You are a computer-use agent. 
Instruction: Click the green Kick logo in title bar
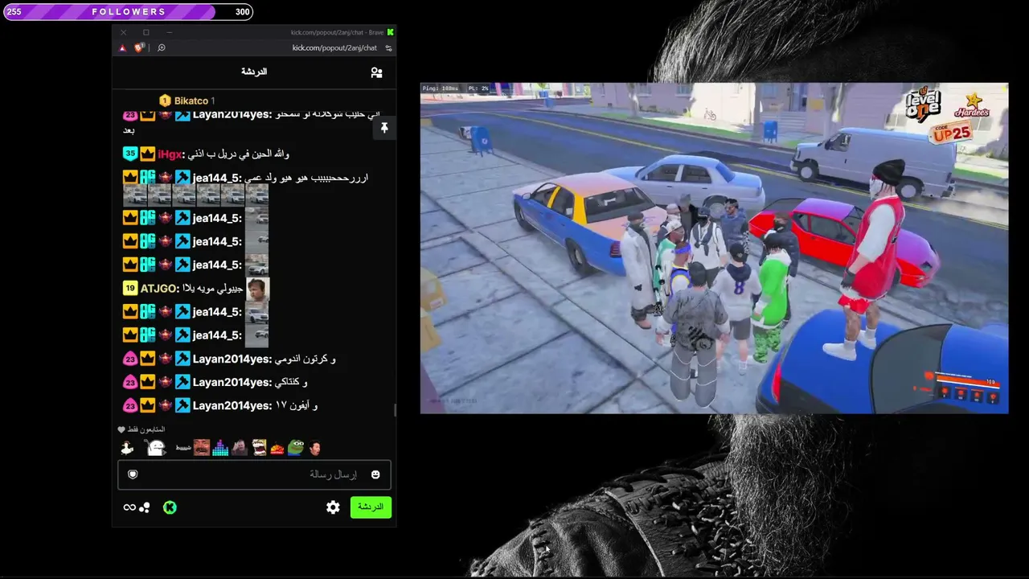(x=390, y=32)
